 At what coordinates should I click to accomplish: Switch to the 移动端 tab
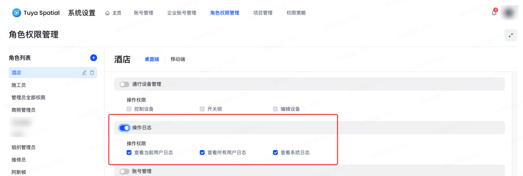point(178,59)
